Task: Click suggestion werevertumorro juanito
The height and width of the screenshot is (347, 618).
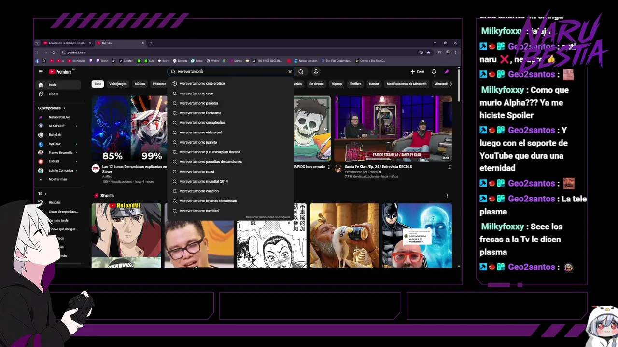Action: pyautogui.click(x=230, y=142)
